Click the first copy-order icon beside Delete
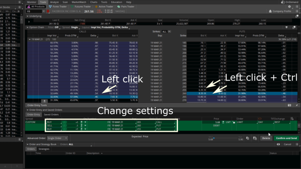Screen dimensions: 301x169 coord(248,138)
